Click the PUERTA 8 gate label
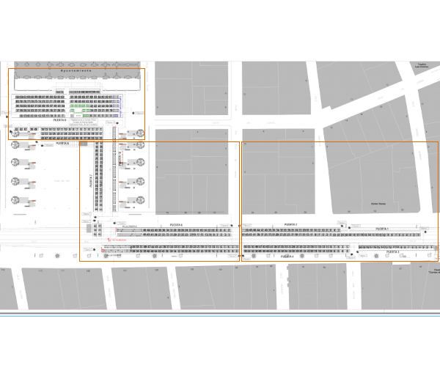The image size is (440, 376). coord(62,144)
